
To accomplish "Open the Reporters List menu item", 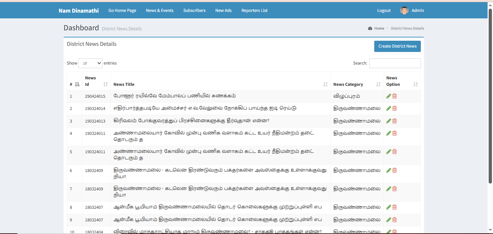I will click(254, 10).
